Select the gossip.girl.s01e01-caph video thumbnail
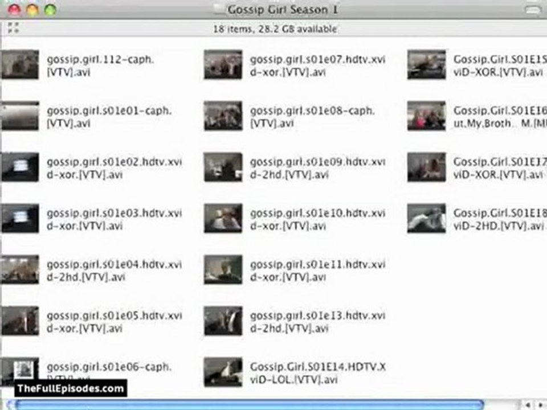 click(20, 116)
